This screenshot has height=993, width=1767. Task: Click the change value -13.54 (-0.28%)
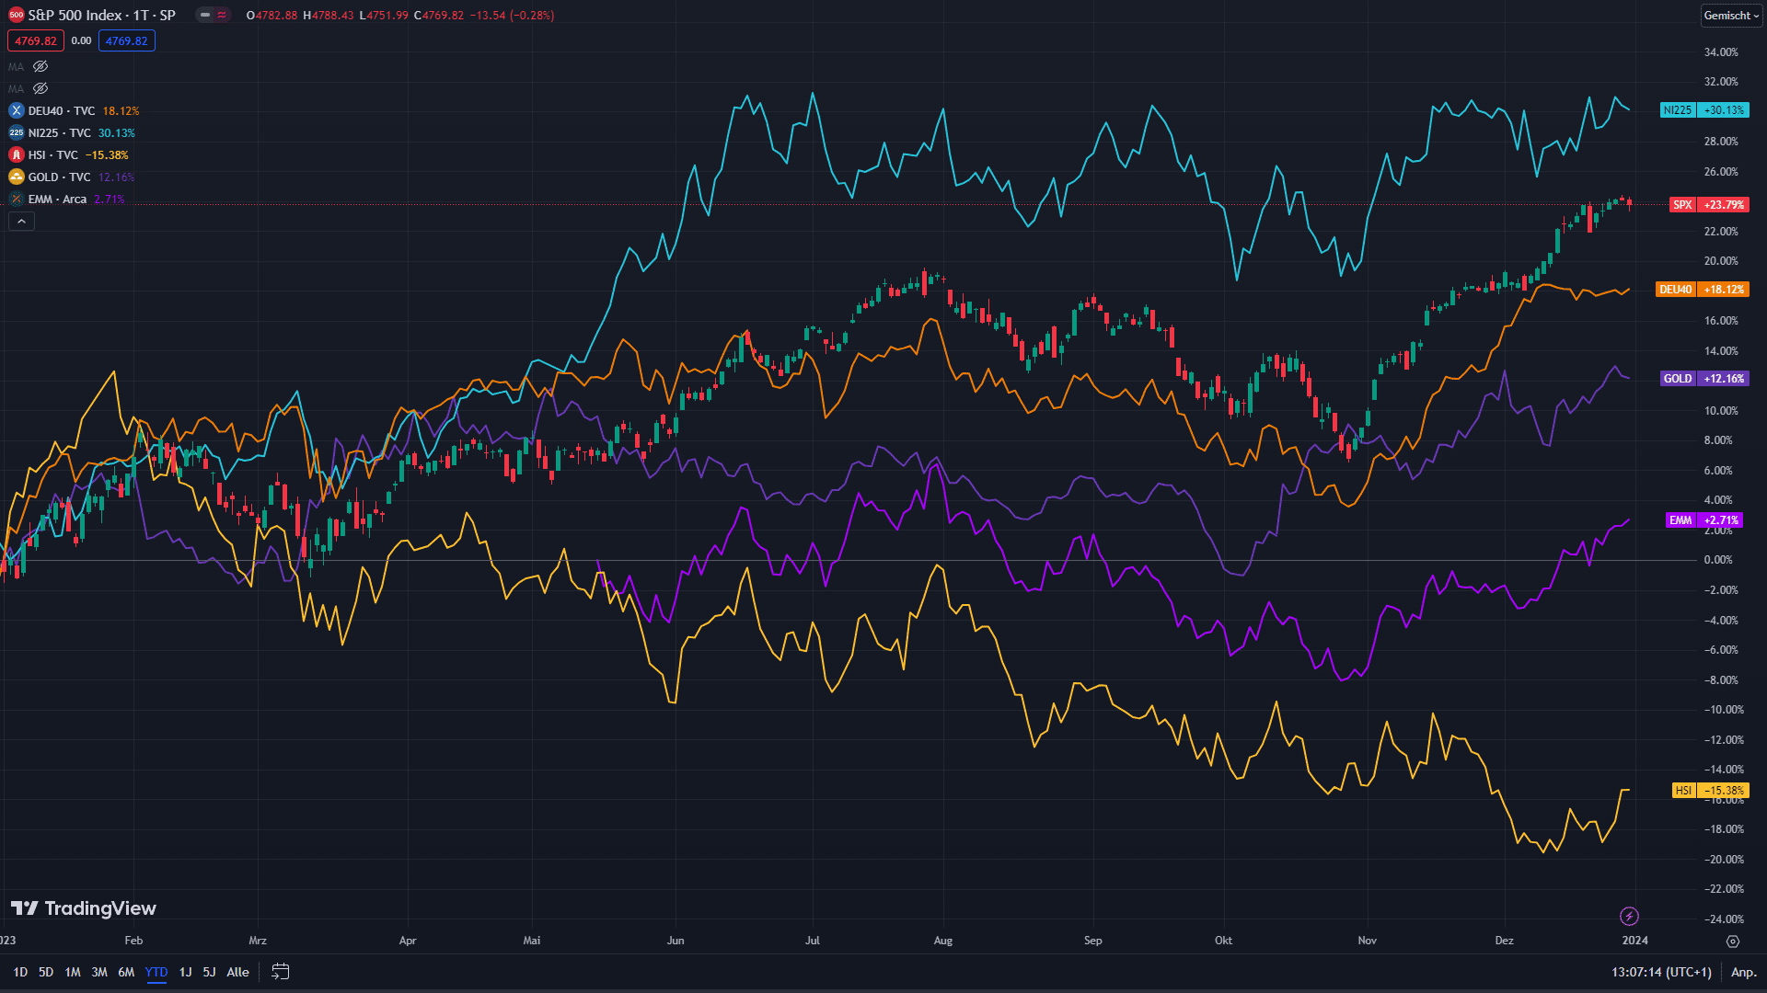[513, 15]
